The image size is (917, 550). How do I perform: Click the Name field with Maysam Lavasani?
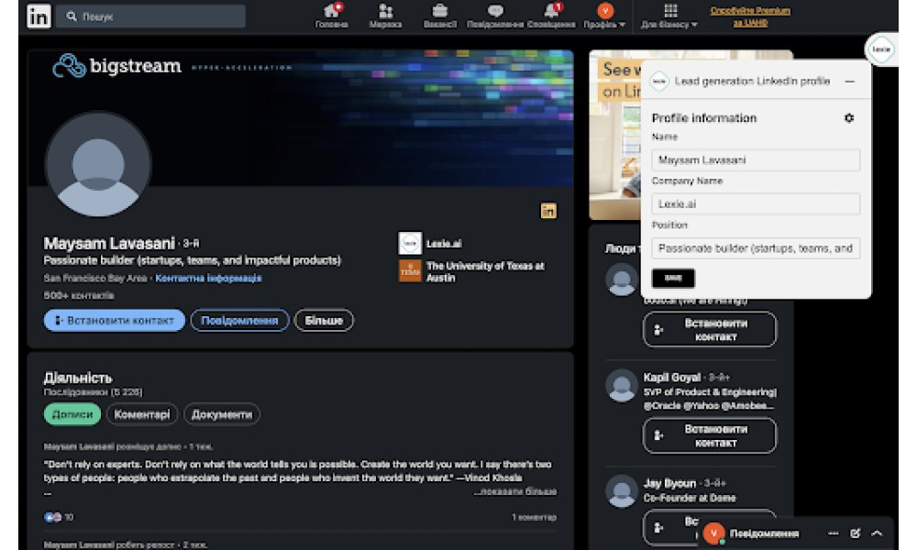click(756, 159)
